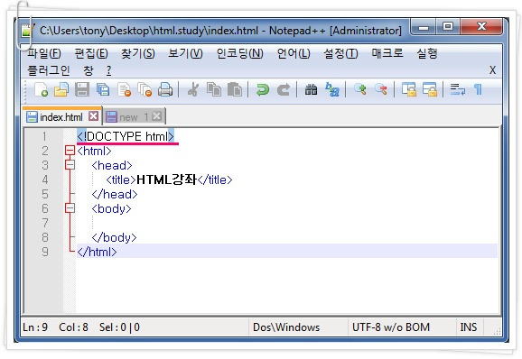Click the </head> tag on line 5

tap(115, 194)
